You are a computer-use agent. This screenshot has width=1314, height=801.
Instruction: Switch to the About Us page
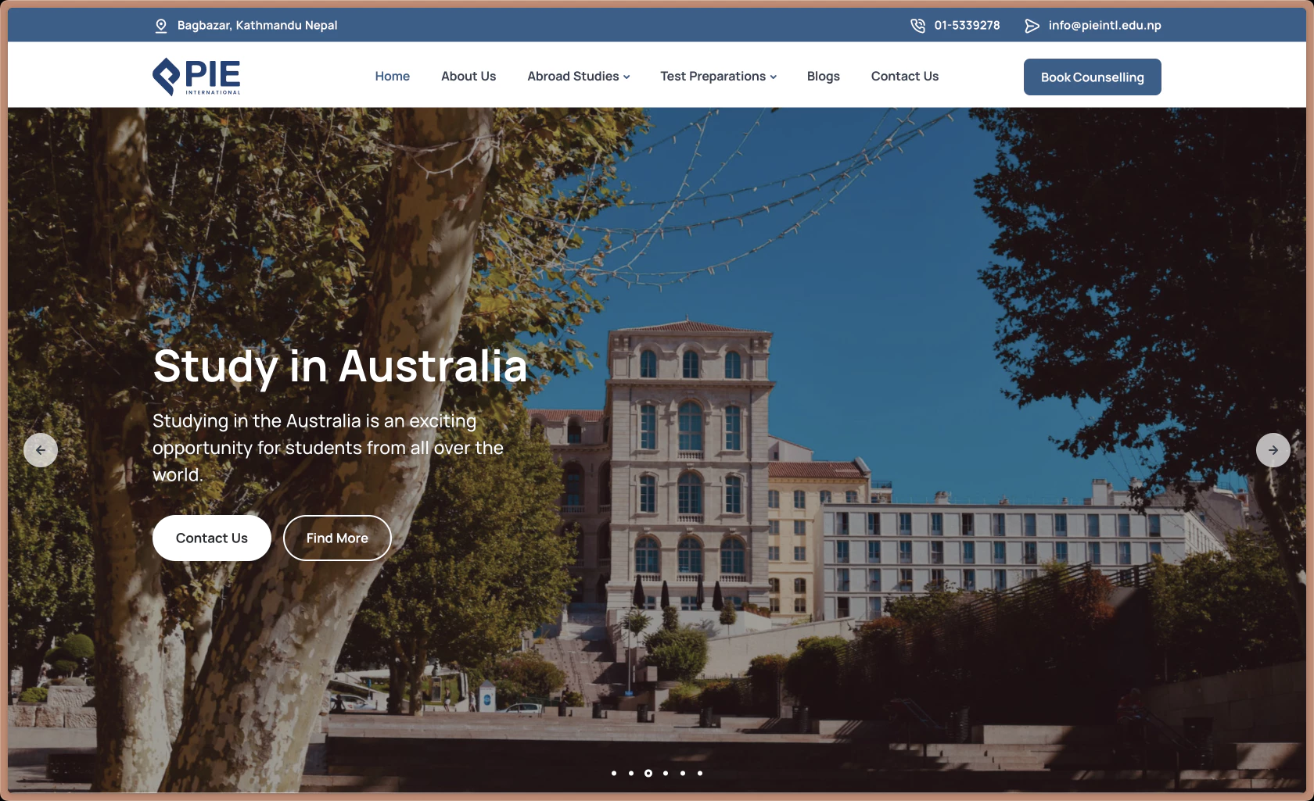(469, 76)
